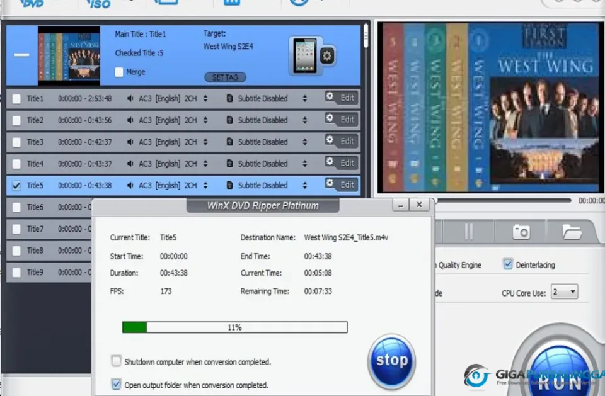
Task: Change Title2 subtitle selector arrows
Action: (x=305, y=120)
